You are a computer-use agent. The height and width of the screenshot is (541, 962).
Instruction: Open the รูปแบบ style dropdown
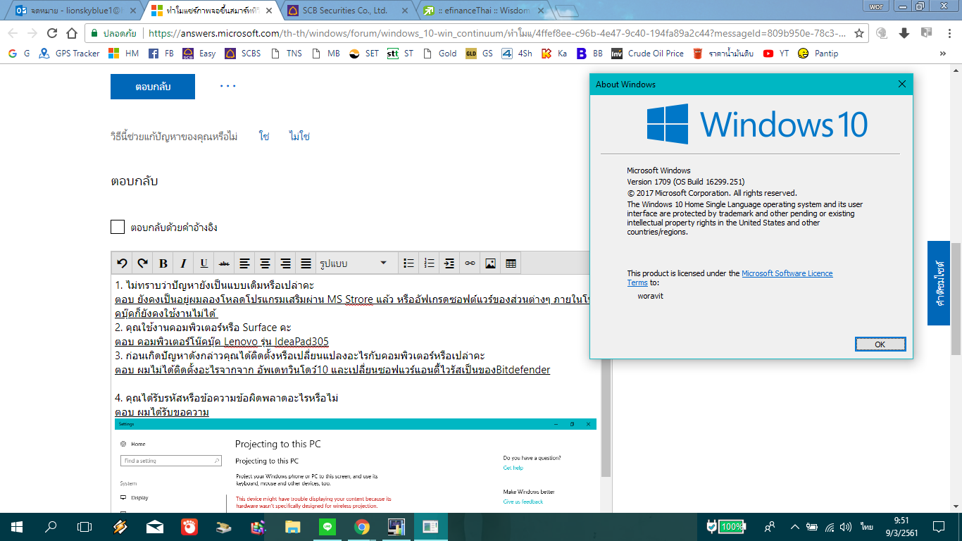[x=356, y=263]
